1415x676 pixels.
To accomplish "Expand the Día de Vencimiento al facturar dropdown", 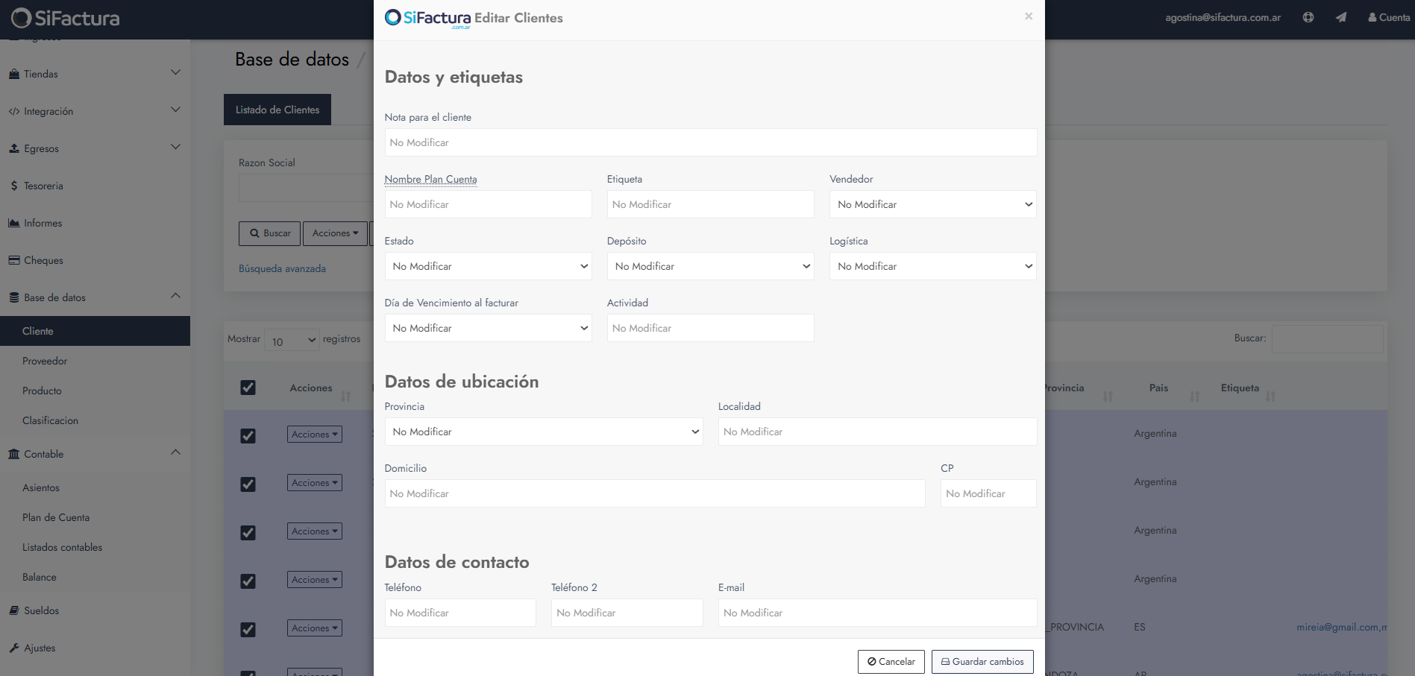I will (x=488, y=328).
